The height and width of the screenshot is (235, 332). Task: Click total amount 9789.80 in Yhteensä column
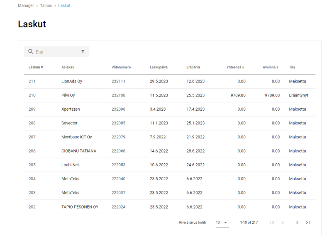238,95
